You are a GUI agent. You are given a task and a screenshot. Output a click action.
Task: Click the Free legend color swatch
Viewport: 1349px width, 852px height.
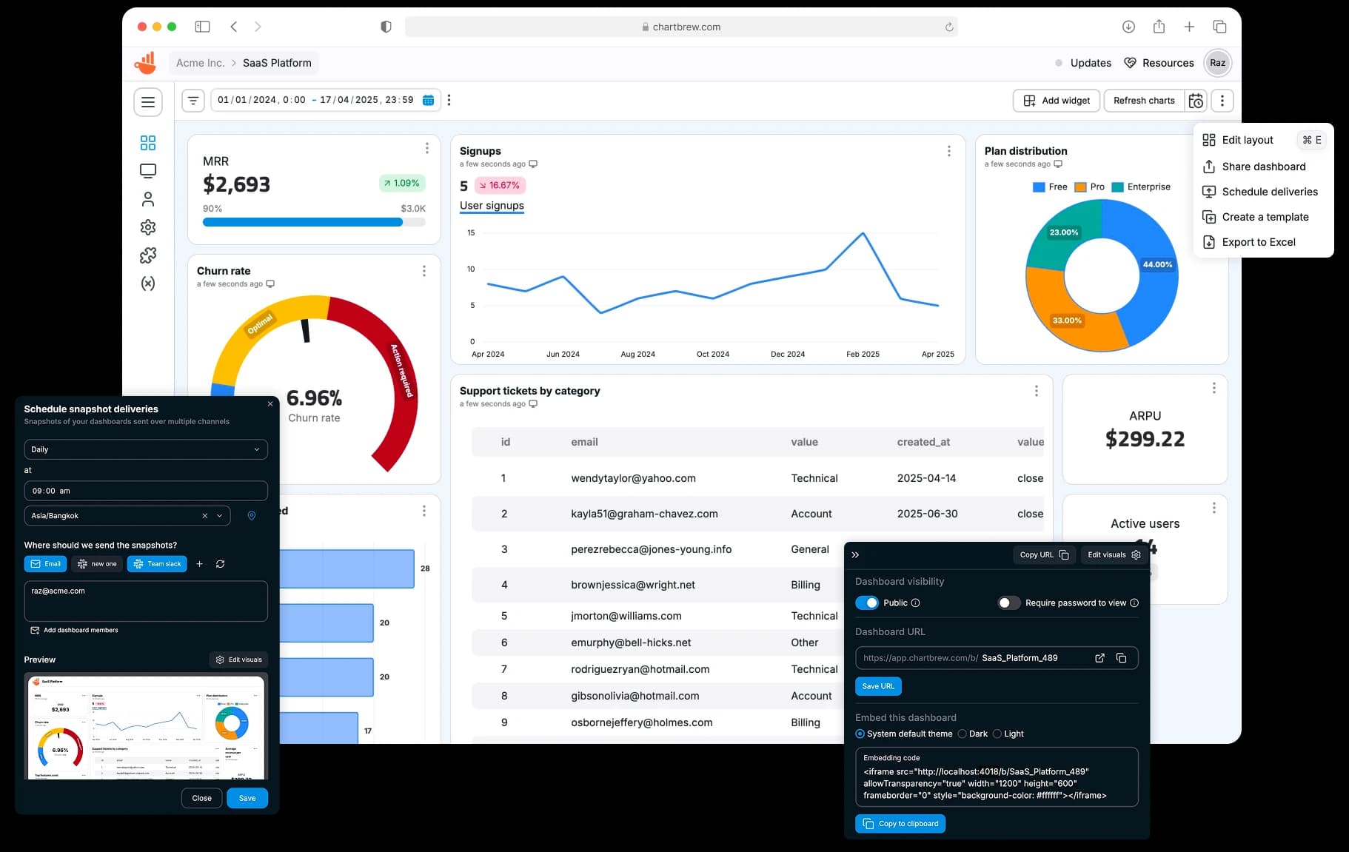[x=1038, y=187]
